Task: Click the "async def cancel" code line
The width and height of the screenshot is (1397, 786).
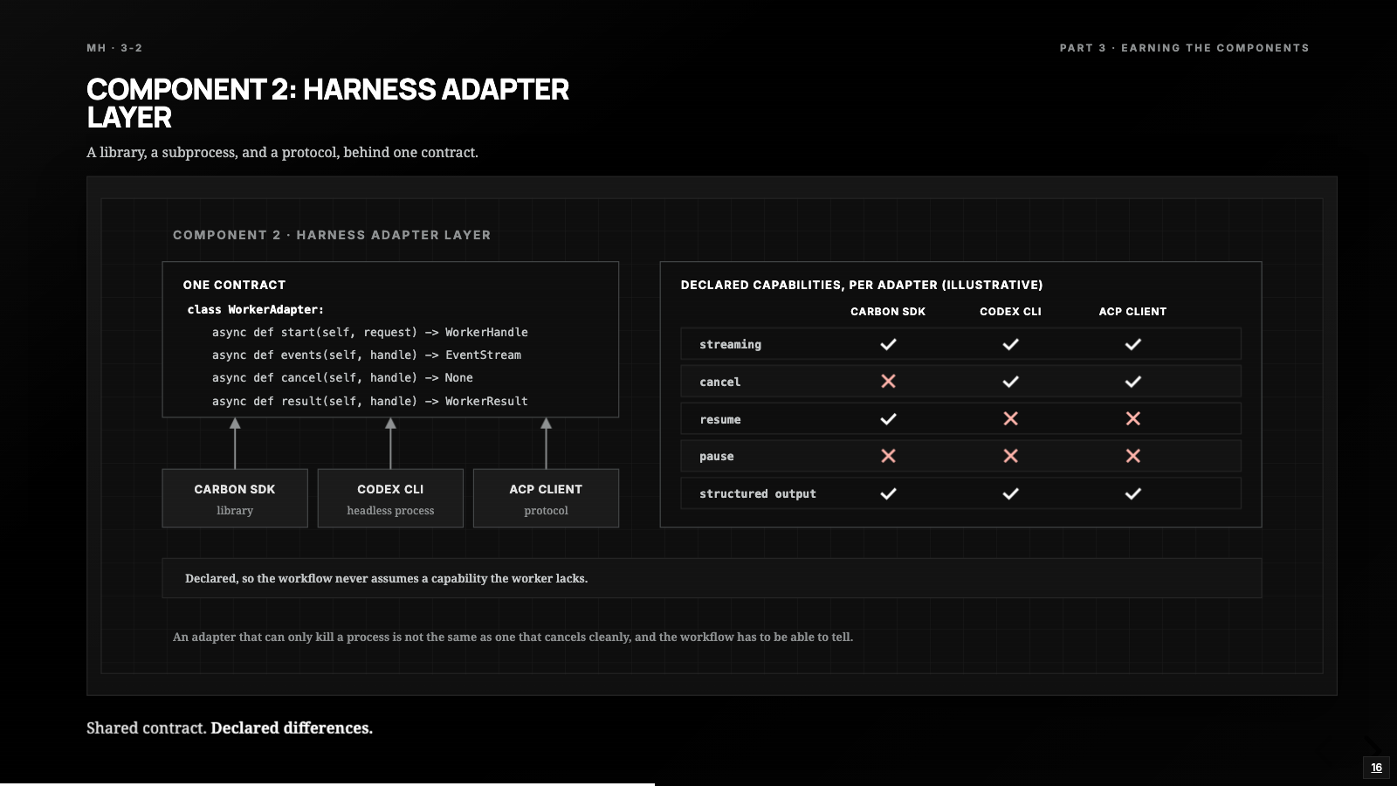Action: 342,378
